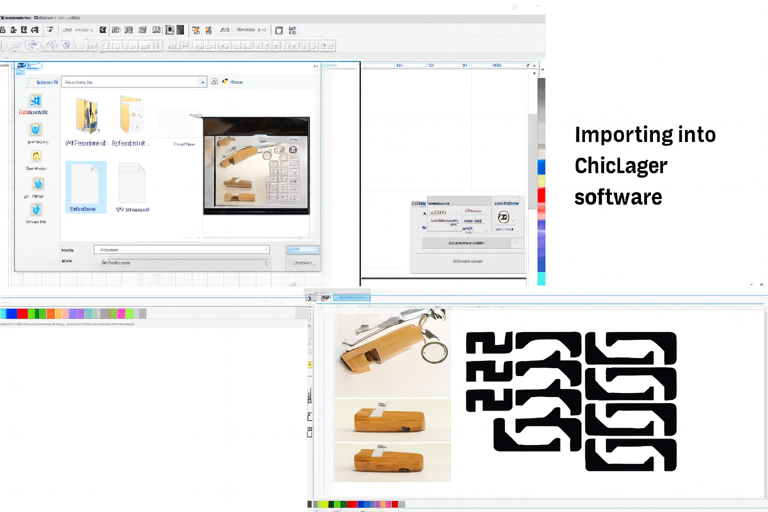Open the first yellow folder in file list

[x=87, y=116]
